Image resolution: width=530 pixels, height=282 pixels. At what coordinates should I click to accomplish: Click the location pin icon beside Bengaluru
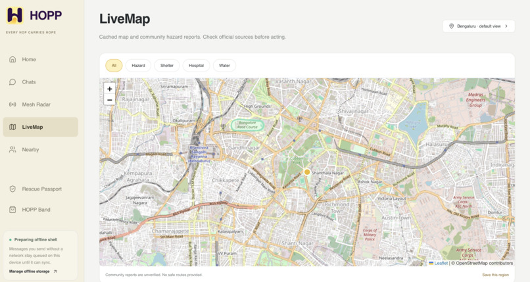[451, 26]
